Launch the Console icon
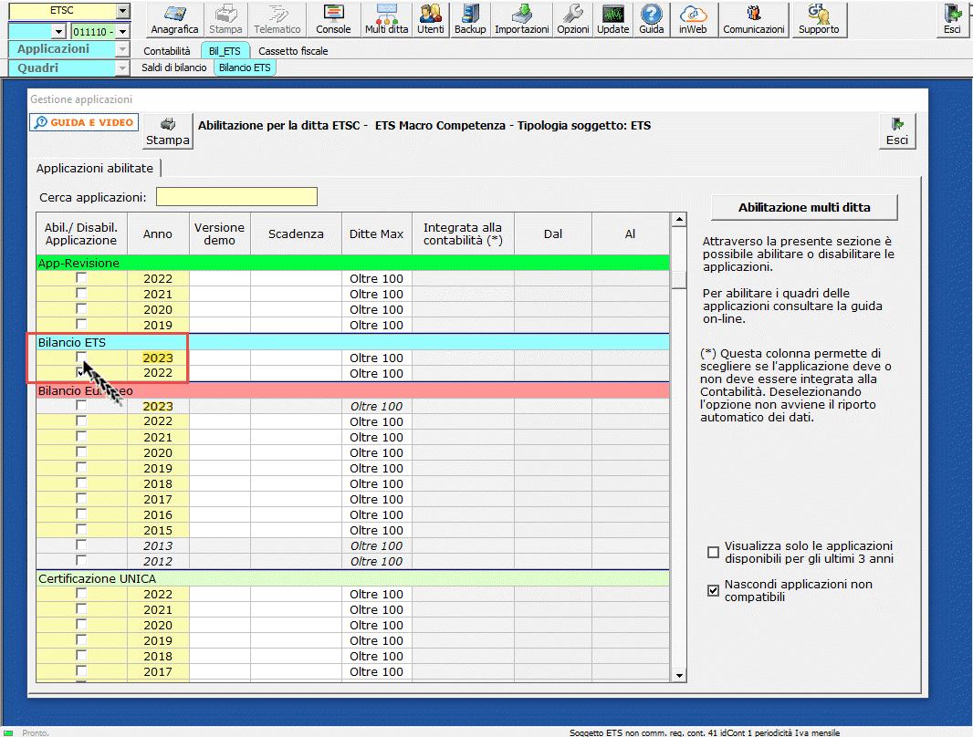973x737 pixels. click(x=333, y=19)
